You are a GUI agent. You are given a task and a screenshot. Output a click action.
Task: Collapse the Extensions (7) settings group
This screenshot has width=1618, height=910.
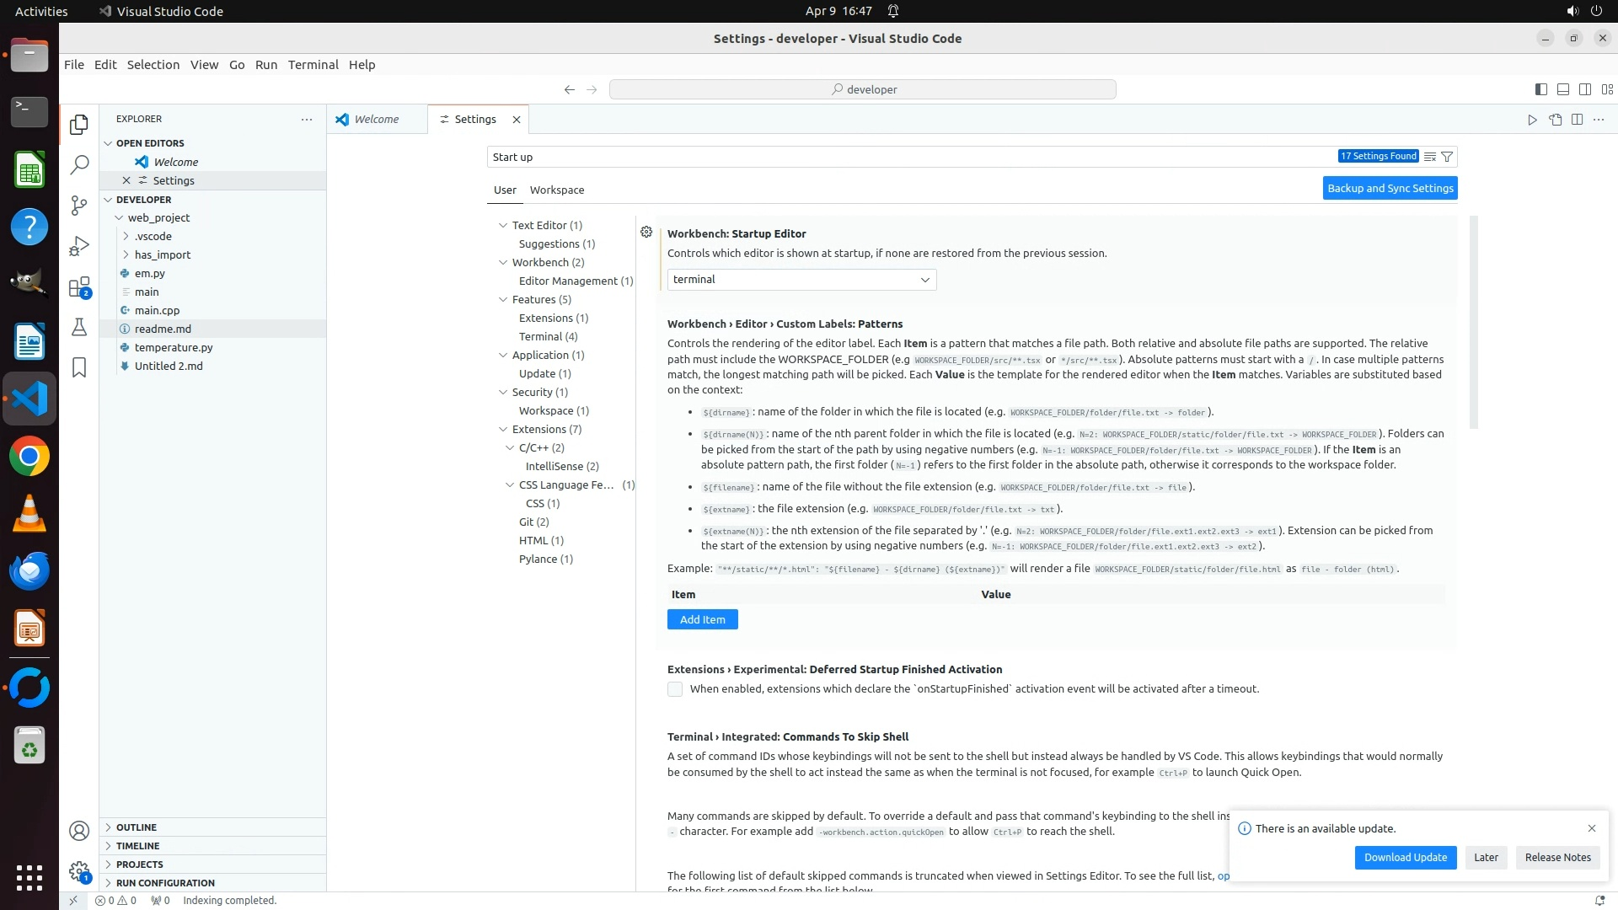point(503,429)
